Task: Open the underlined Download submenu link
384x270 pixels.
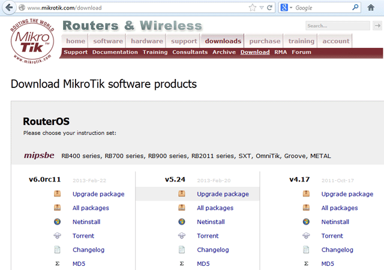Action: pos(255,52)
